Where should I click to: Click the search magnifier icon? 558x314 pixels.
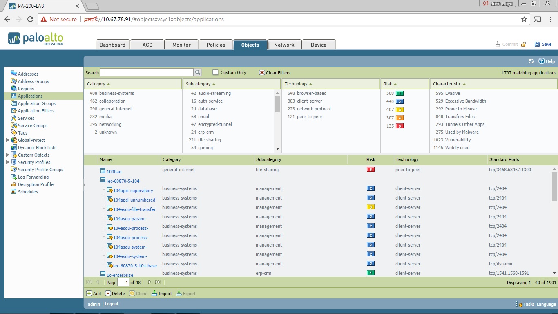coord(198,72)
